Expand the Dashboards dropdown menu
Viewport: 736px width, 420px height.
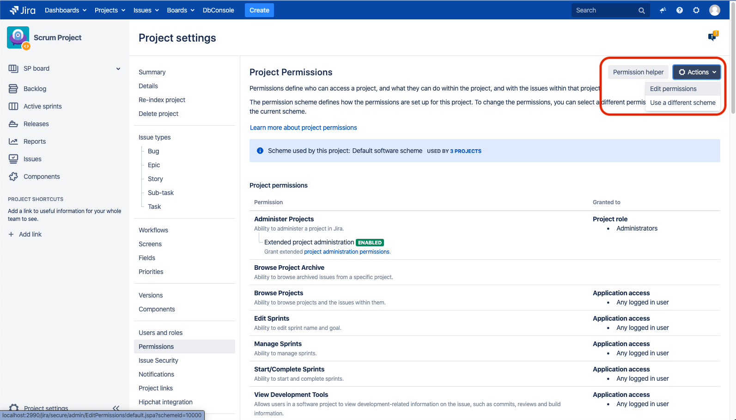(66, 10)
